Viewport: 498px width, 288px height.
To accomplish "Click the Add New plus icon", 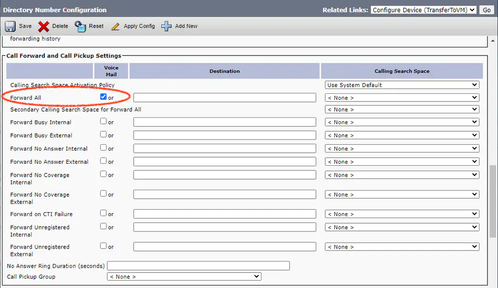I will point(166,26).
